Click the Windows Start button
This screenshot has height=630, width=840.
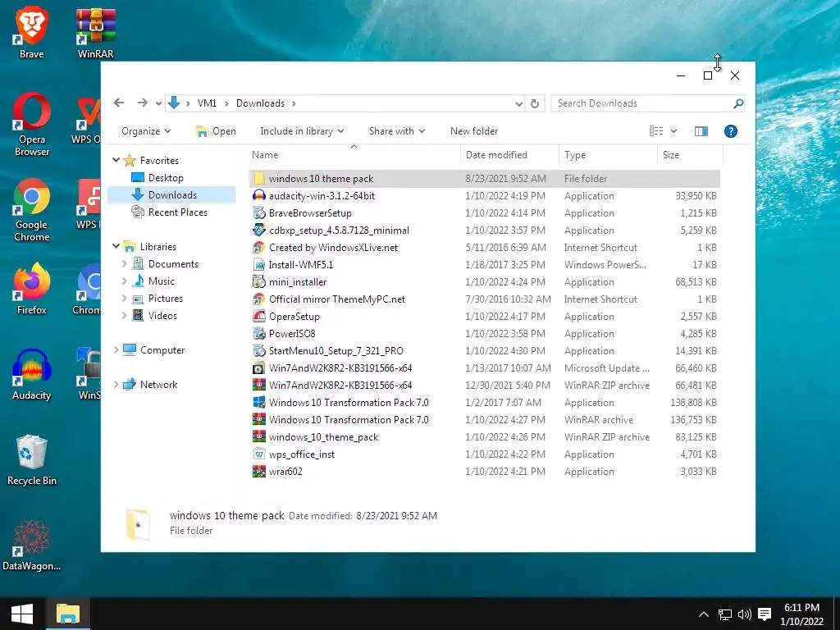21,614
